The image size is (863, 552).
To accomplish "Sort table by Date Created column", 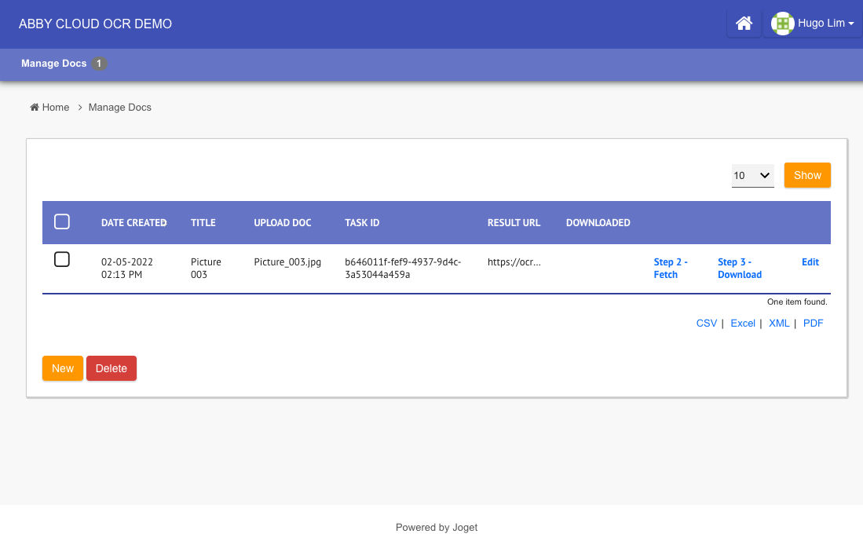I will 133,223.
